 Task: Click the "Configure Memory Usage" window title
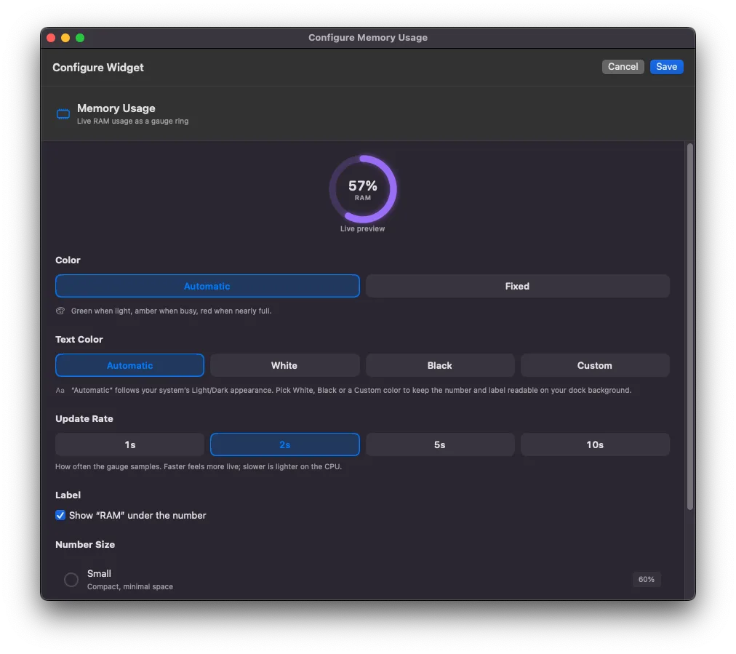368,38
